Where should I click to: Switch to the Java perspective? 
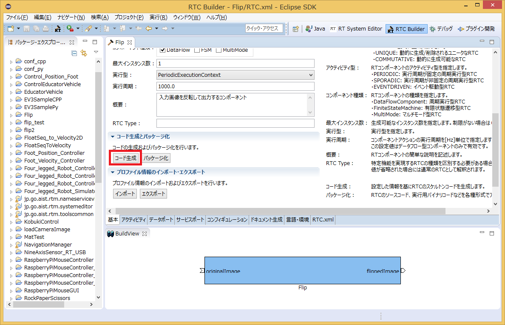315,29
